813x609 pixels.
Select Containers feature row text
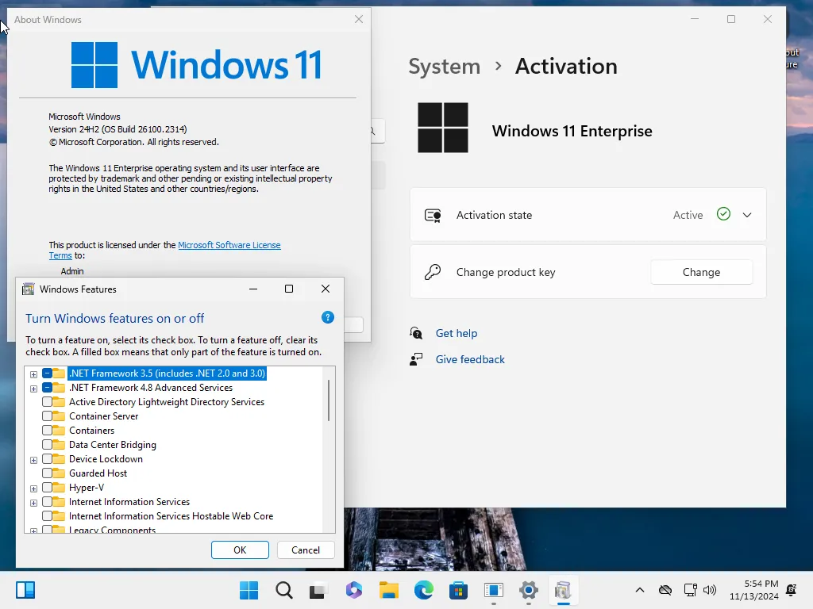pos(92,431)
